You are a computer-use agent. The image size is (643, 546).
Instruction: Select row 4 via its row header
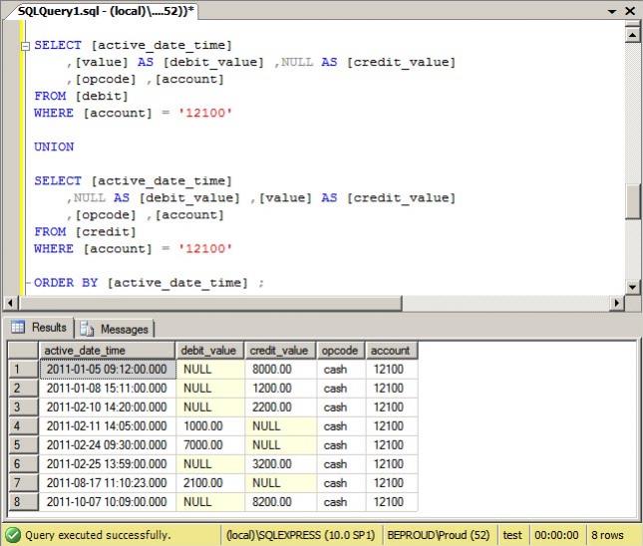(23, 426)
